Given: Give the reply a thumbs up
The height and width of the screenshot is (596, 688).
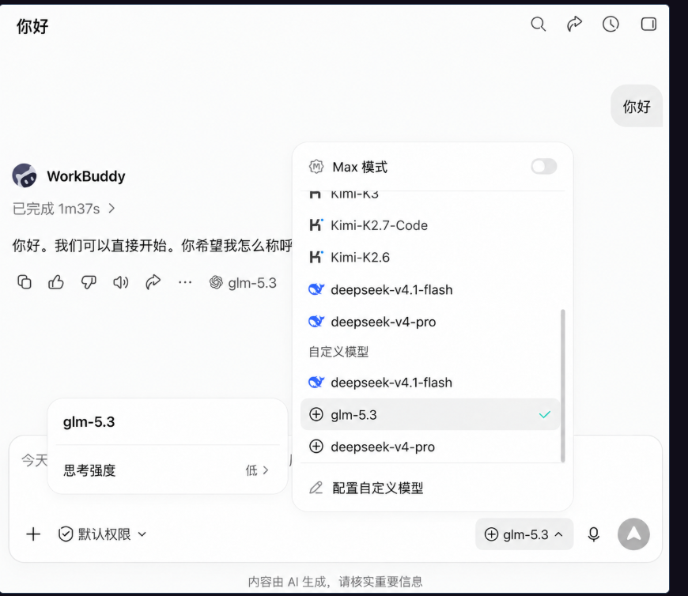Looking at the screenshot, I should (x=56, y=282).
